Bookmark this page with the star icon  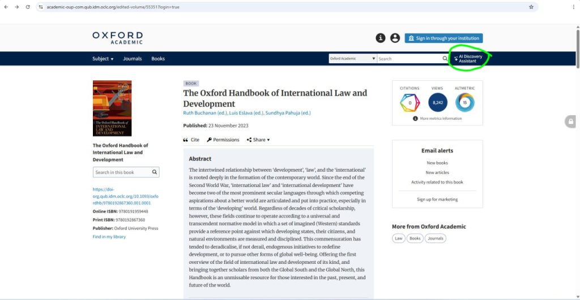click(531, 7)
